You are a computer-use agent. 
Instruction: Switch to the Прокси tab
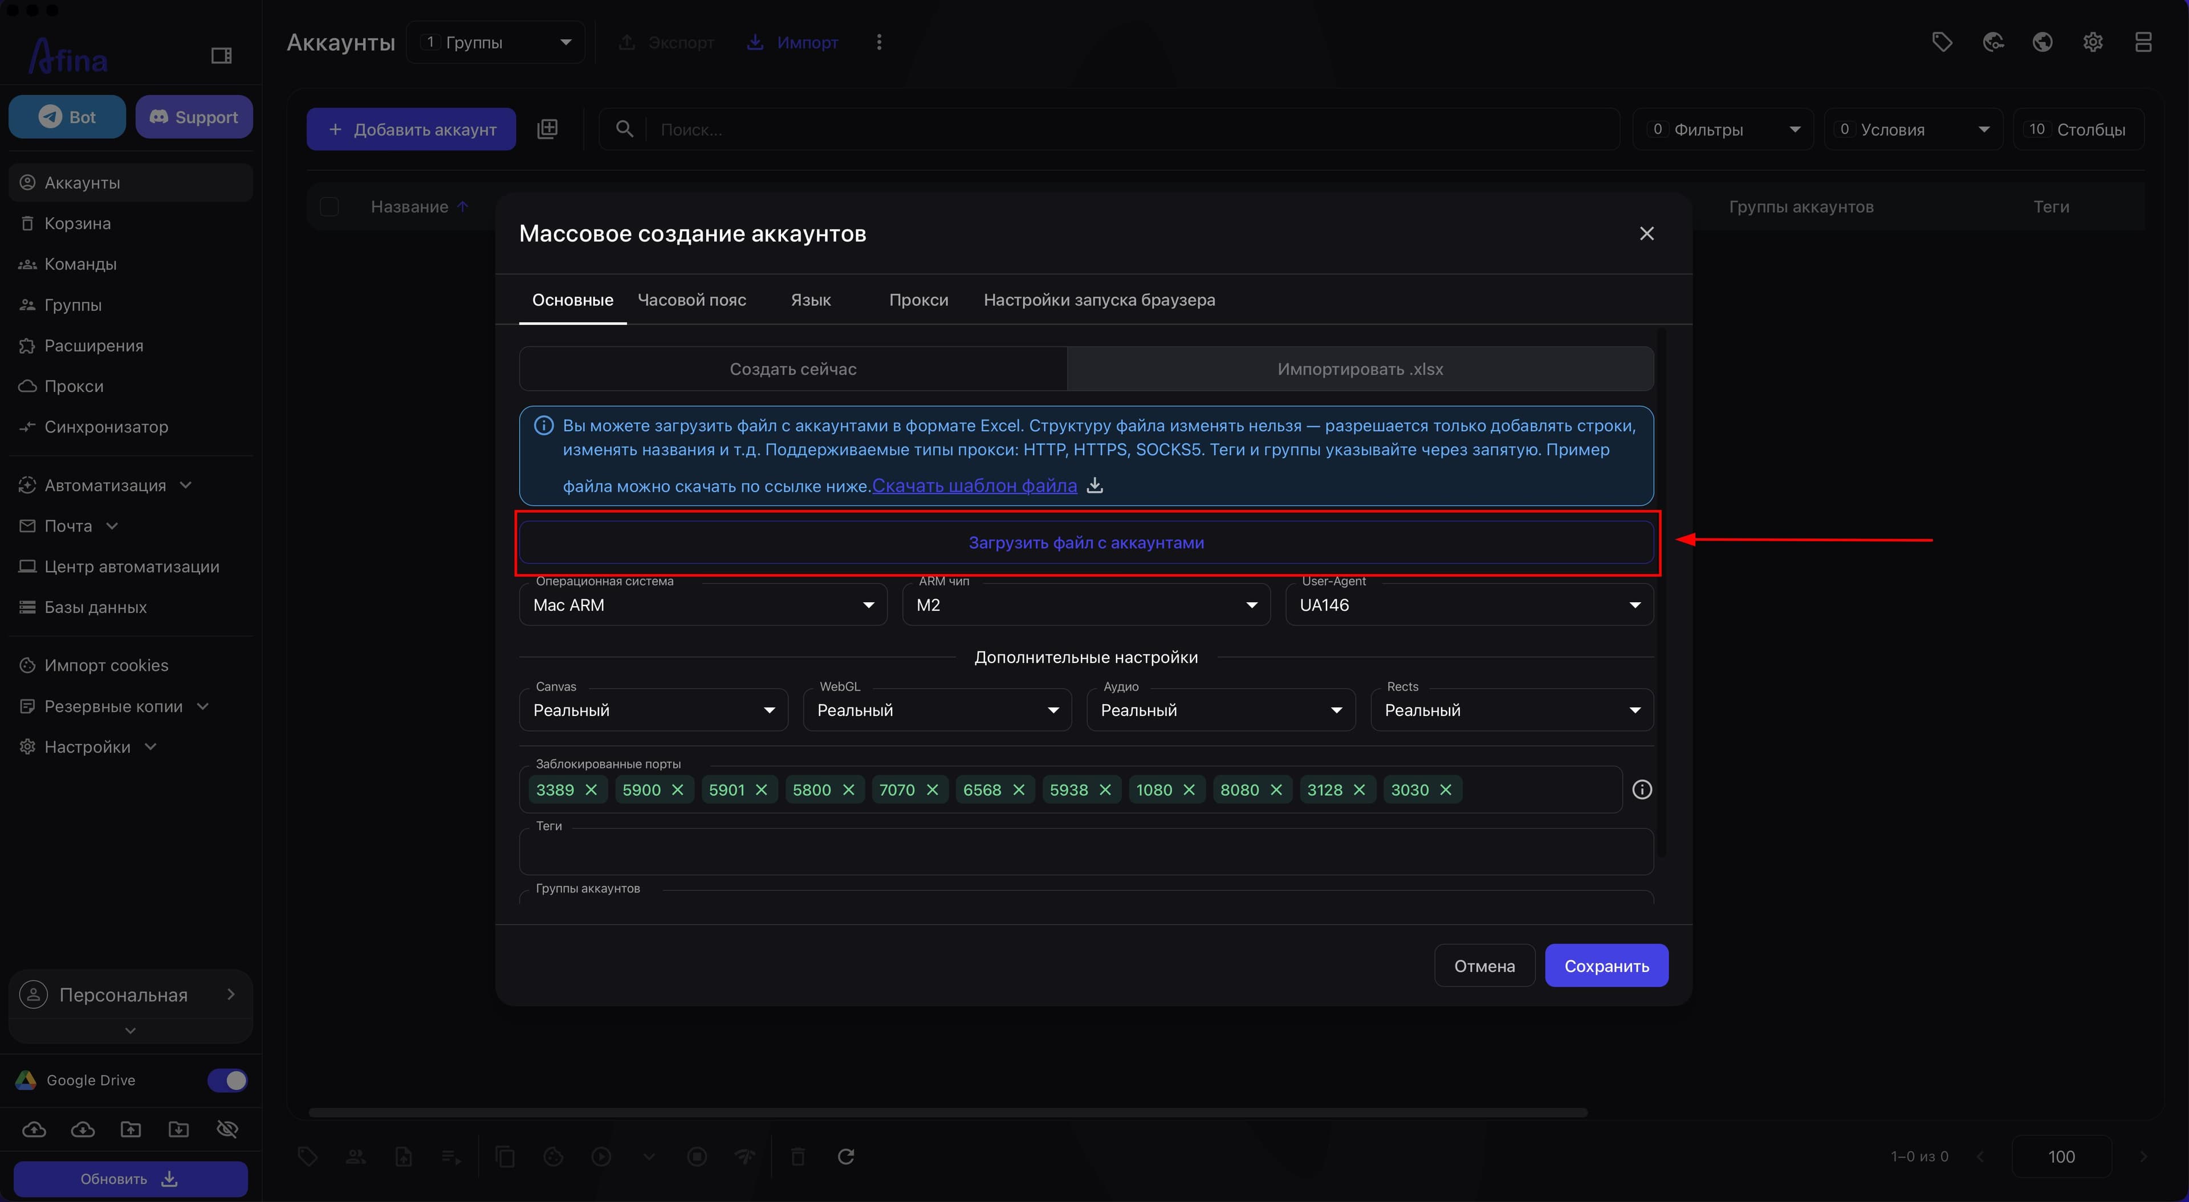coord(918,300)
